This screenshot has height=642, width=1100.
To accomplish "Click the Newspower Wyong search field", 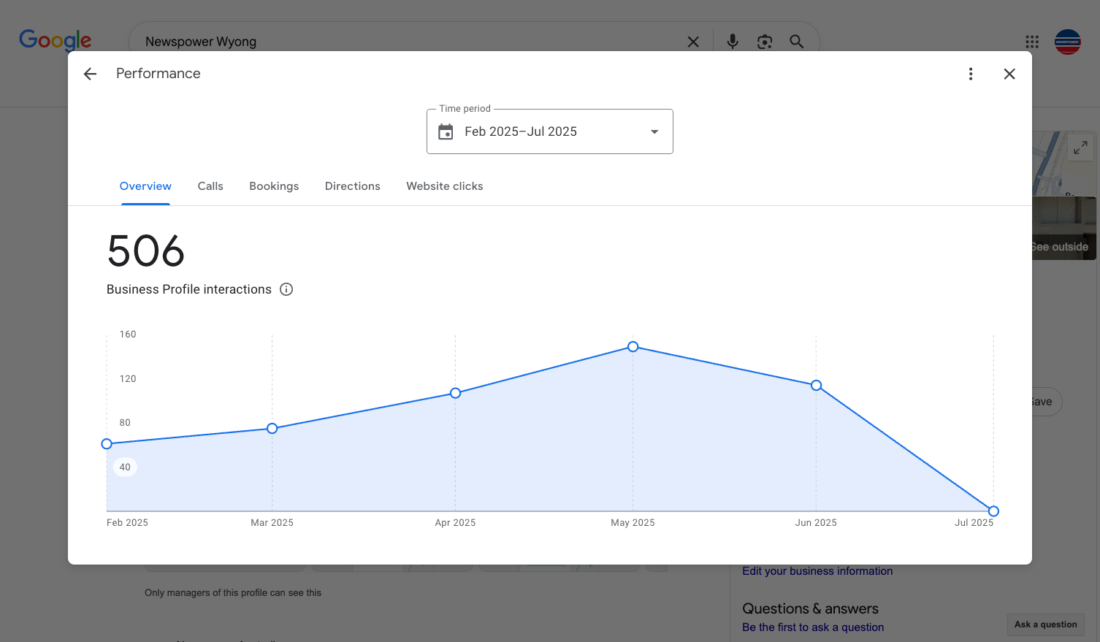I will [x=409, y=42].
